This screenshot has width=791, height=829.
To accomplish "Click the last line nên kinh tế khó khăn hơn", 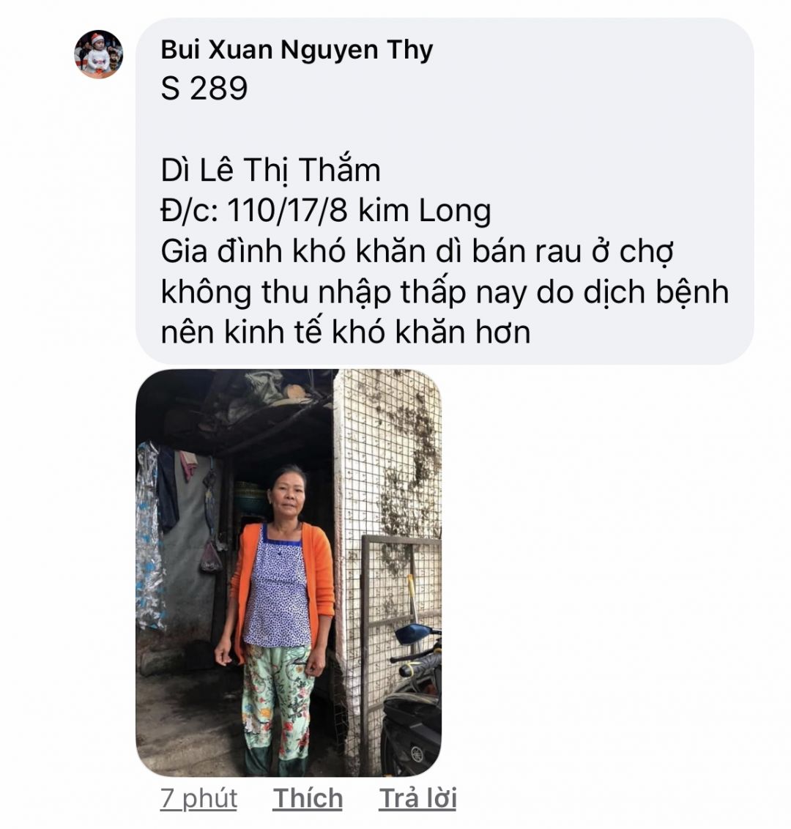I will [x=346, y=332].
